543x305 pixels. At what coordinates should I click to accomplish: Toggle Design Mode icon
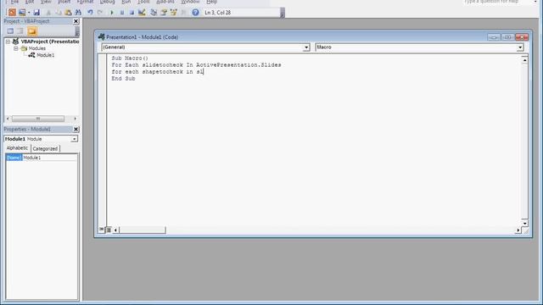(x=142, y=13)
